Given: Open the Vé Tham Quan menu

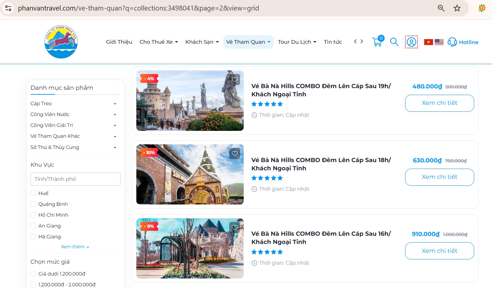Looking at the screenshot, I should [x=248, y=42].
